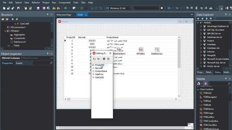Select FDConnection1 in Structure tree
Viewport: 232px width, 130px height.
click(18, 27)
